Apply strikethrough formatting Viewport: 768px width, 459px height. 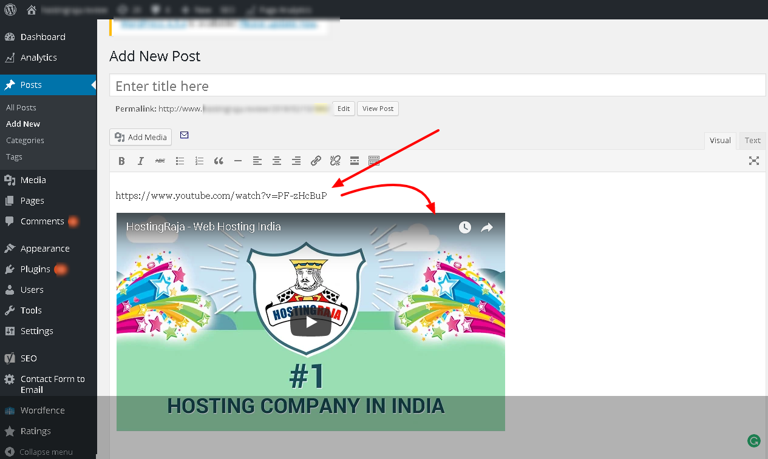(x=160, y=161)
